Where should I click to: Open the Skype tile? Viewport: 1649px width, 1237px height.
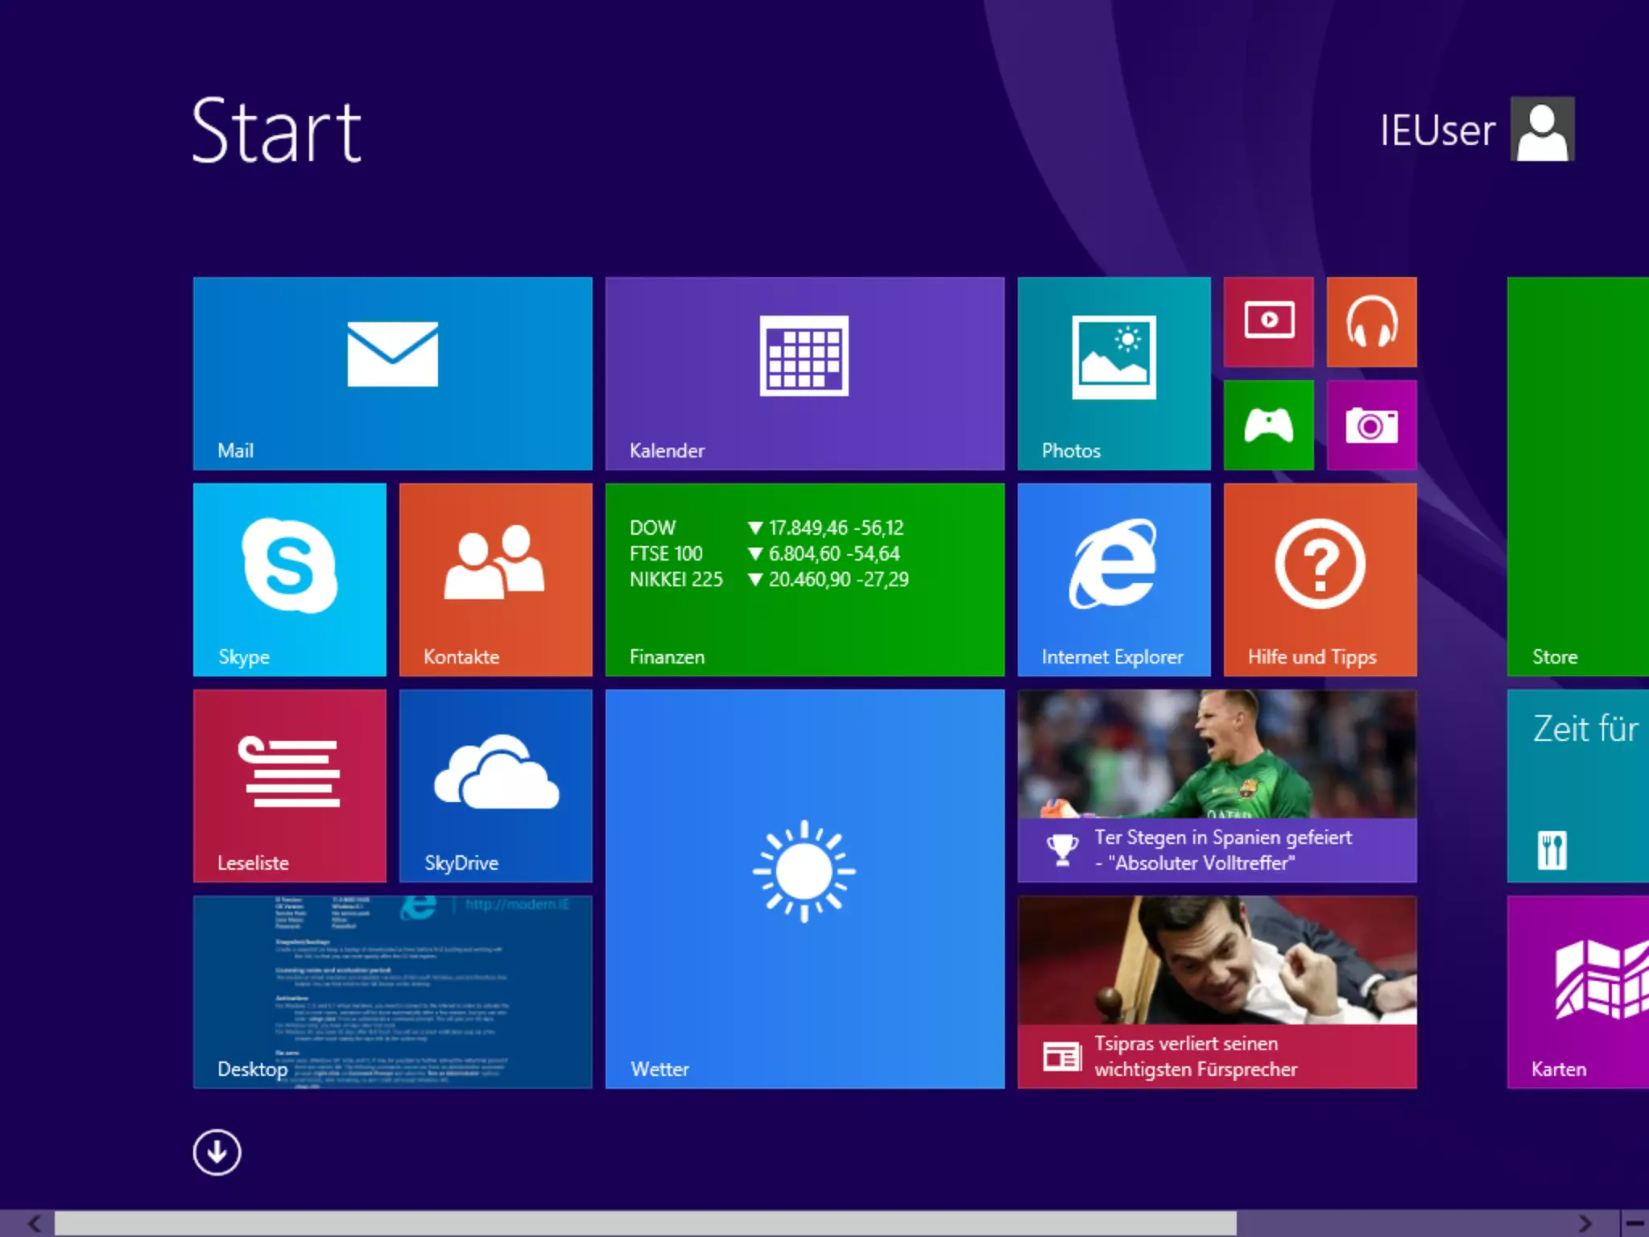[x=289, y=579]
